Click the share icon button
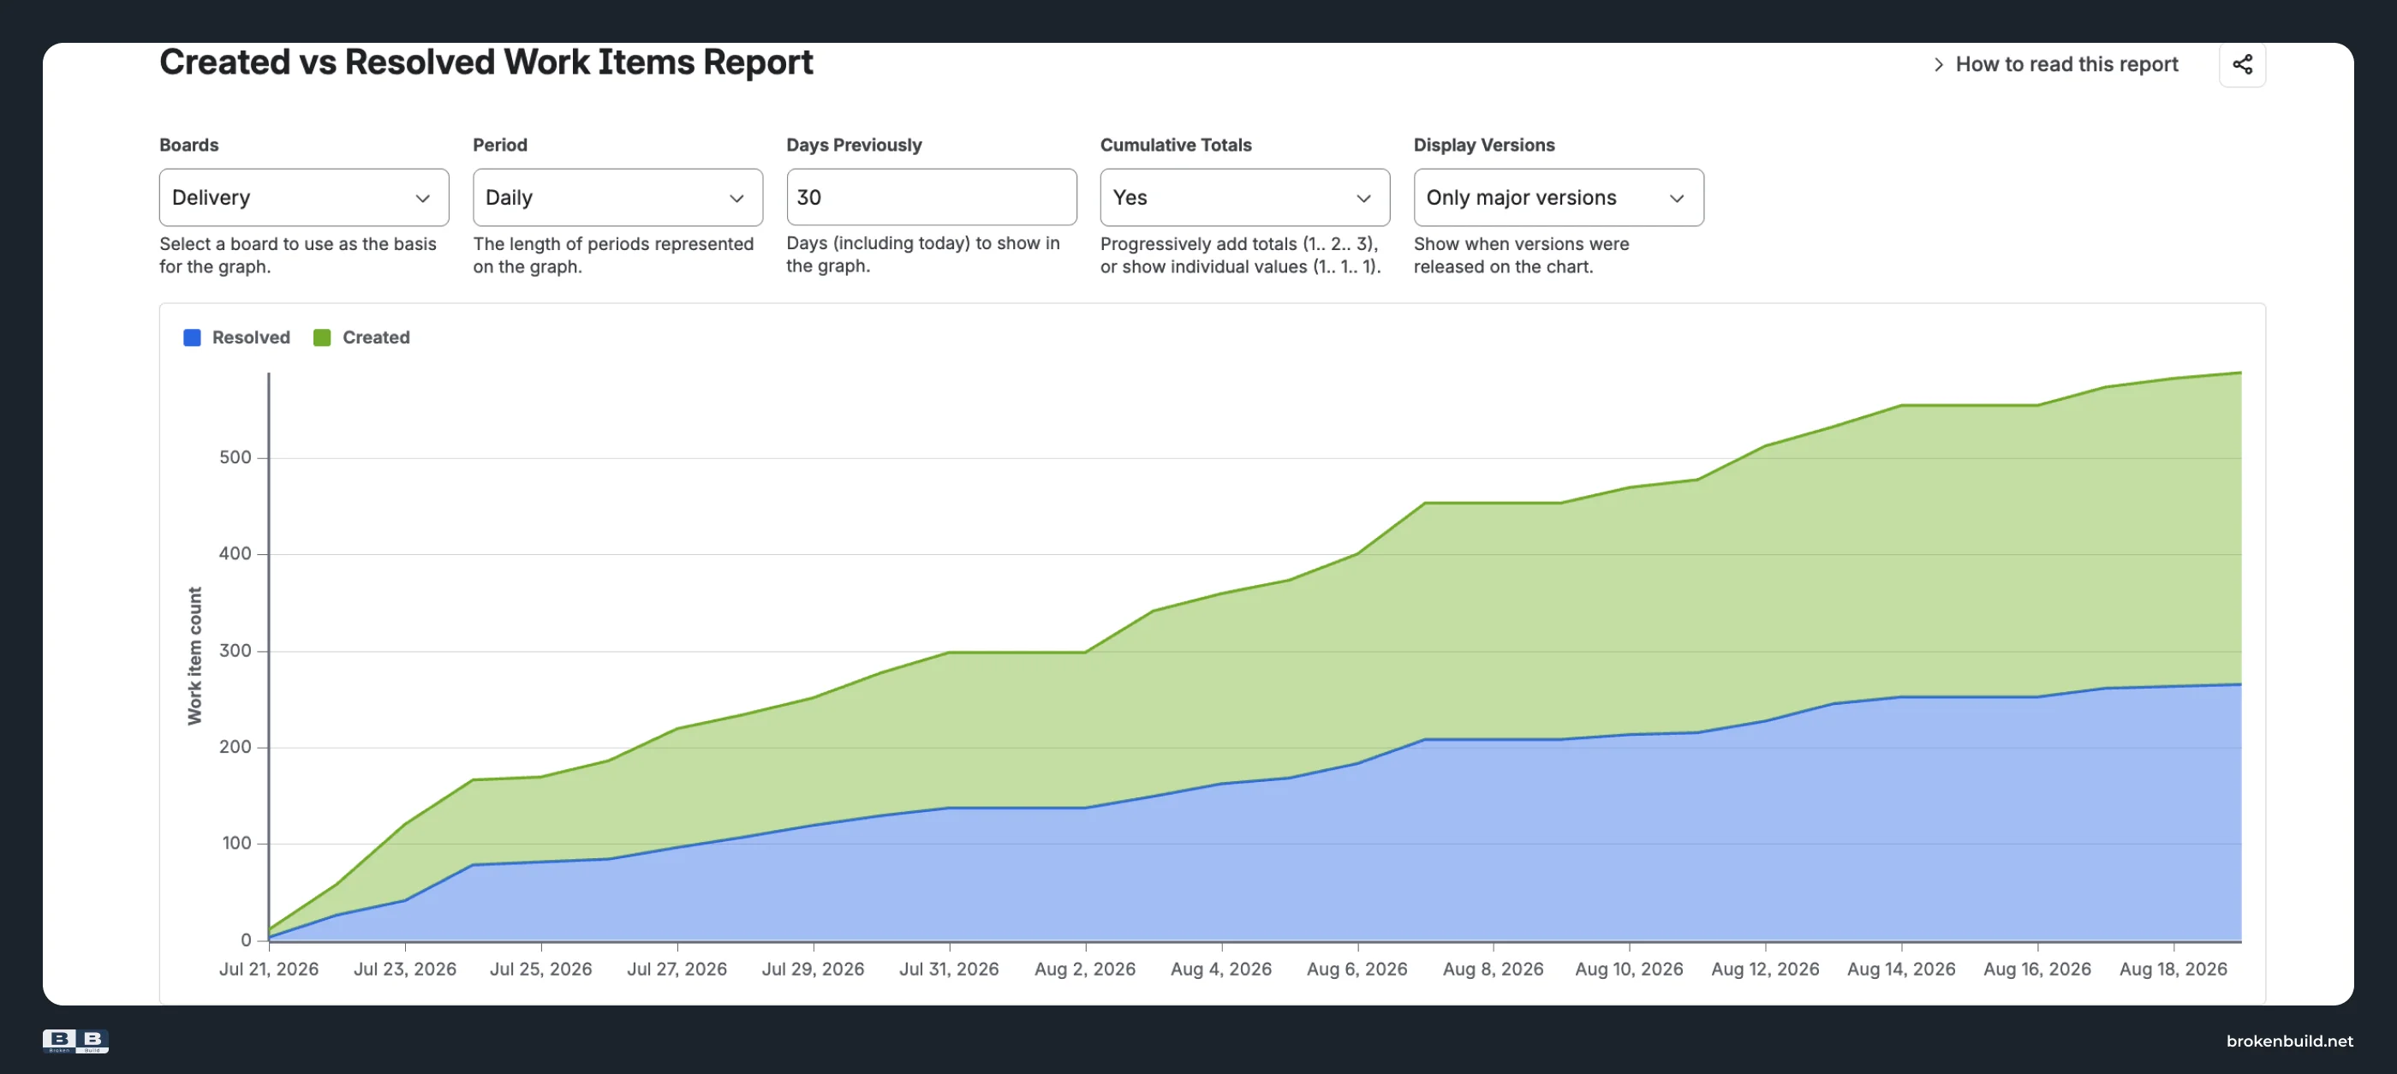The height and width of the screenshot is (1074, 2397). pos(2242,64)
